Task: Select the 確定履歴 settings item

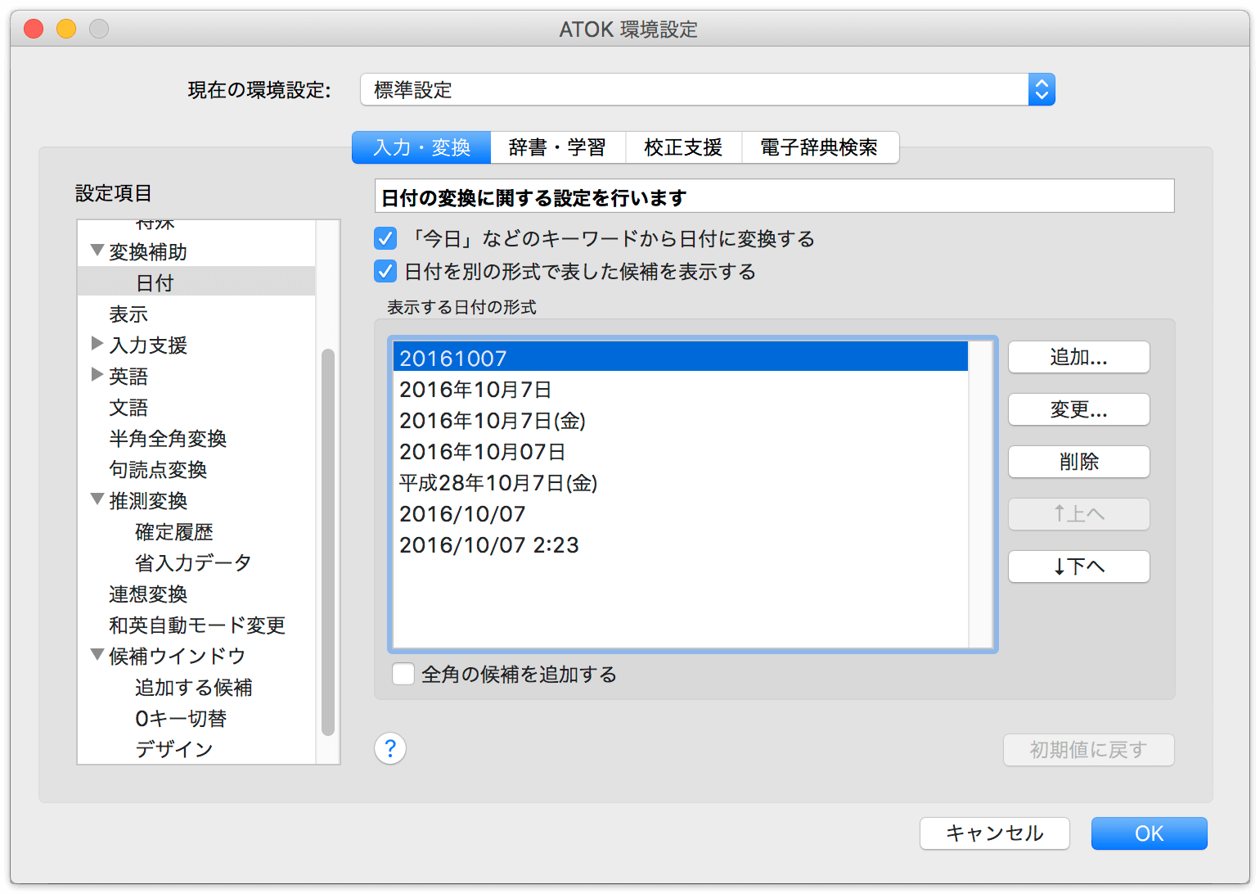Action: click(196, 531)
